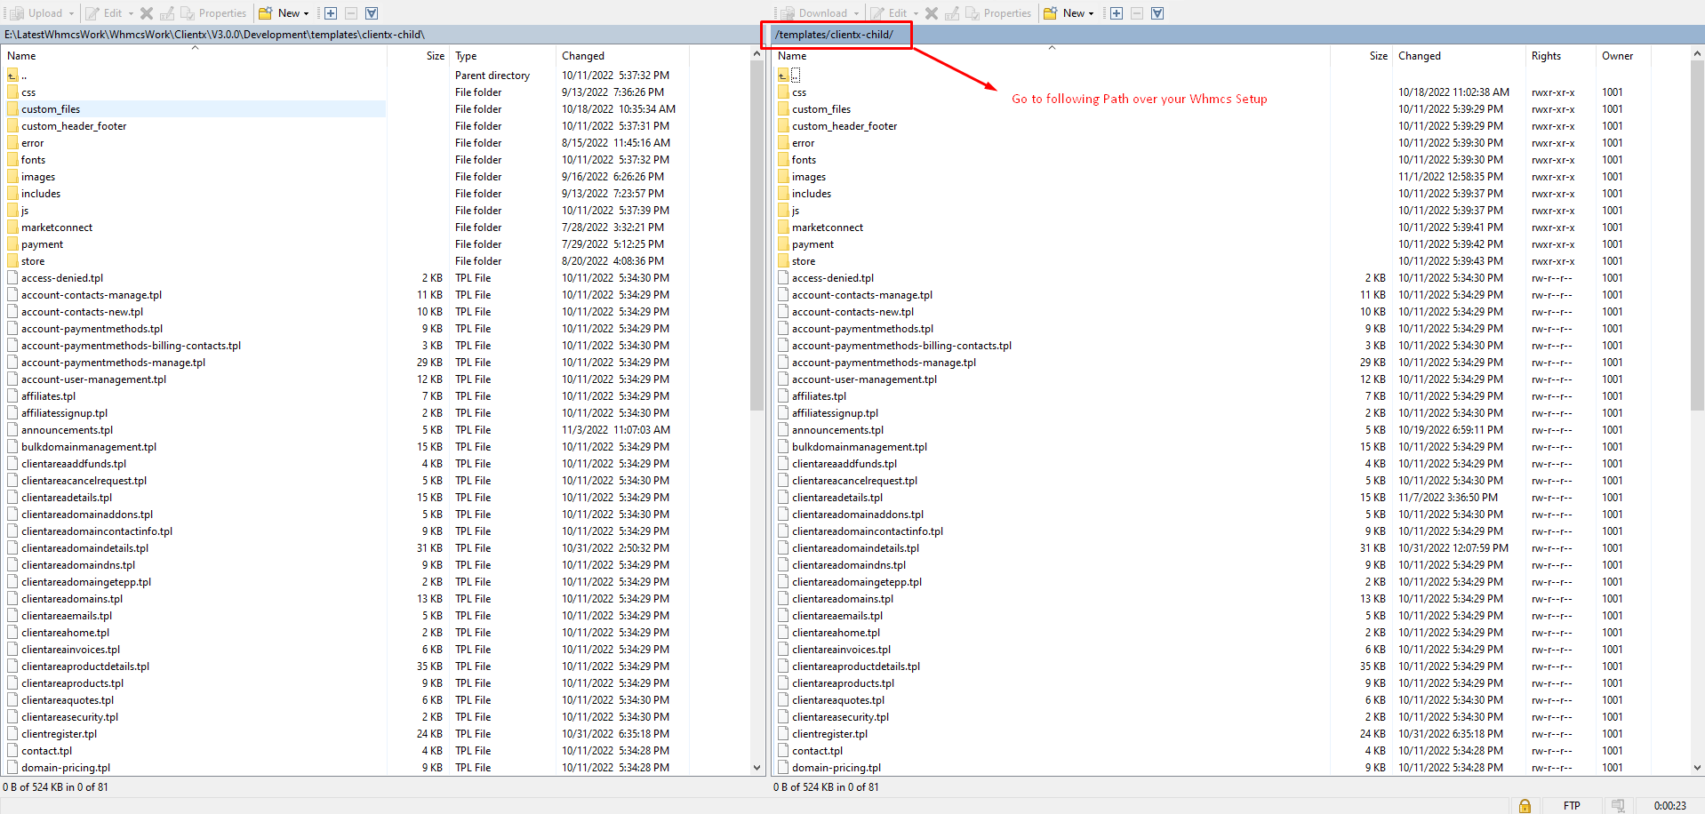1705x814 pixels.
Task: Open the remote panel Edit dropdown arrow
Action: (x=916, y=13)
